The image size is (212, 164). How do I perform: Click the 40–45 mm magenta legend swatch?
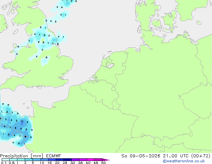coord(91,160)
